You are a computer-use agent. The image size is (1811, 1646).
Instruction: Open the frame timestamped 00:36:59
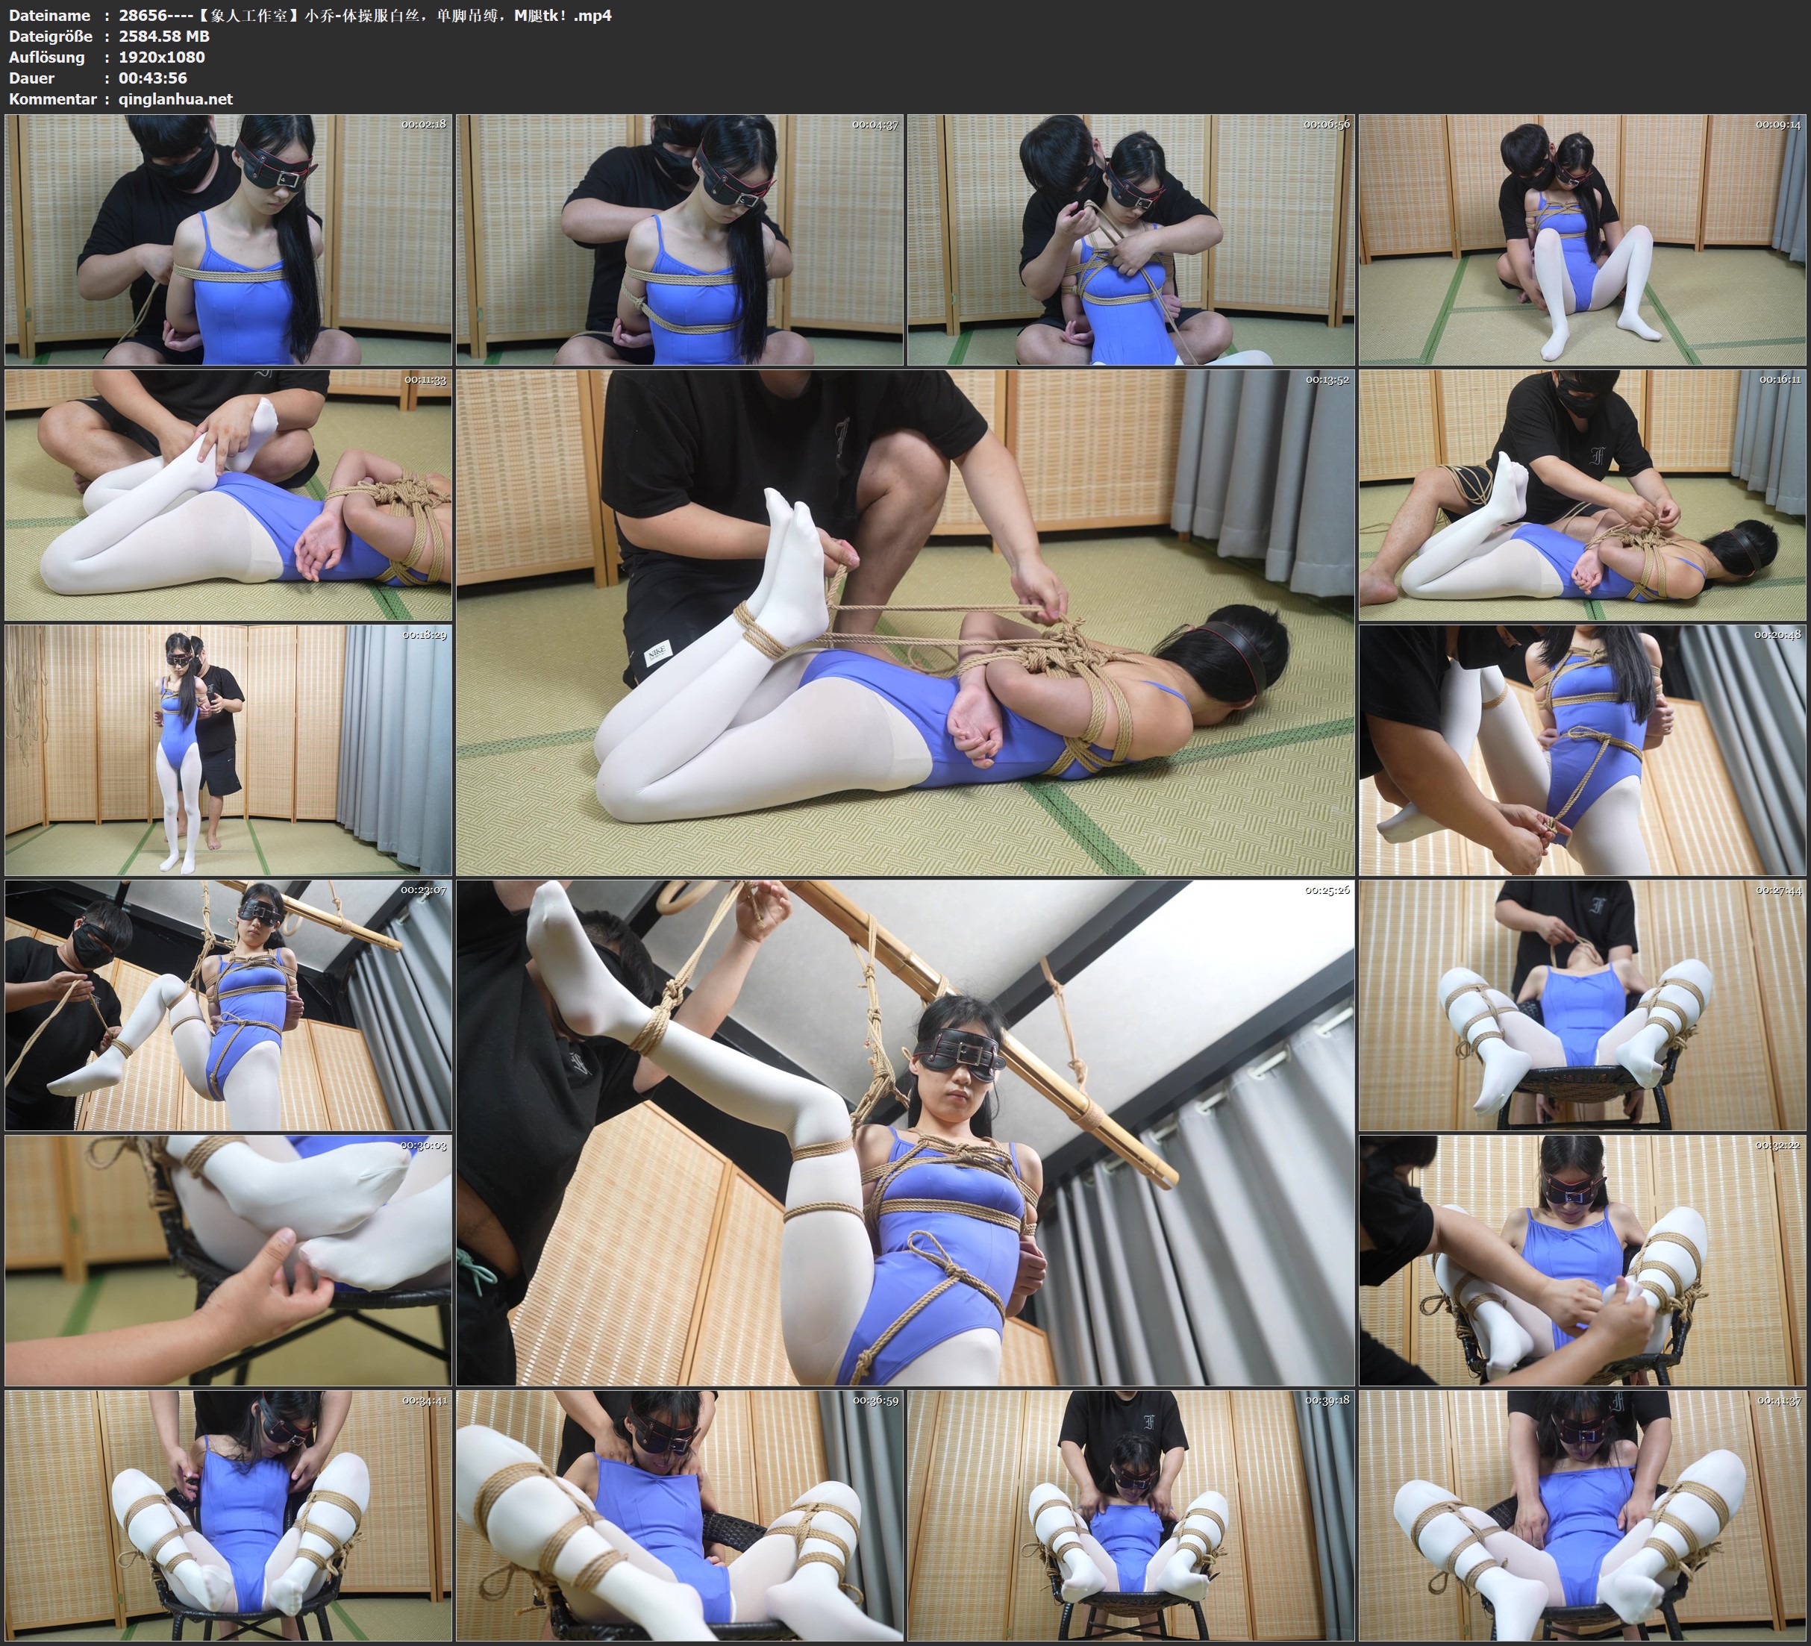(679, 1515)
